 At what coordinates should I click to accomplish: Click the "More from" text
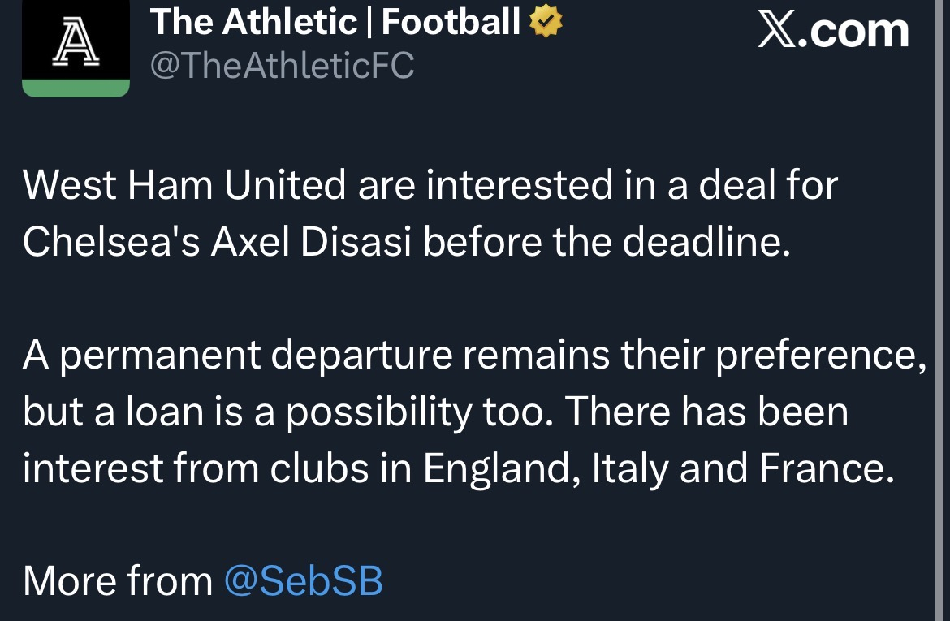tap(118, 581)
